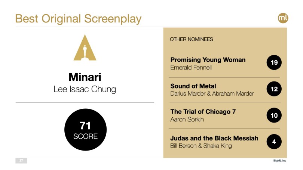The image size is (303, 170).
Task: Click Darius Marder & Abraham Marder text
Action: (x=212, y=94)
